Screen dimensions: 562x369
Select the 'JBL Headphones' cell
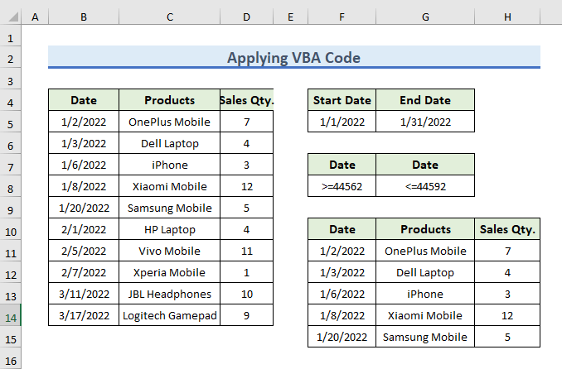click(169, 294)
